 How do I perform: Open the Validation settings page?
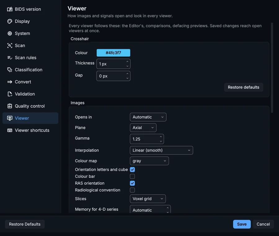click(x=30, y=94)
